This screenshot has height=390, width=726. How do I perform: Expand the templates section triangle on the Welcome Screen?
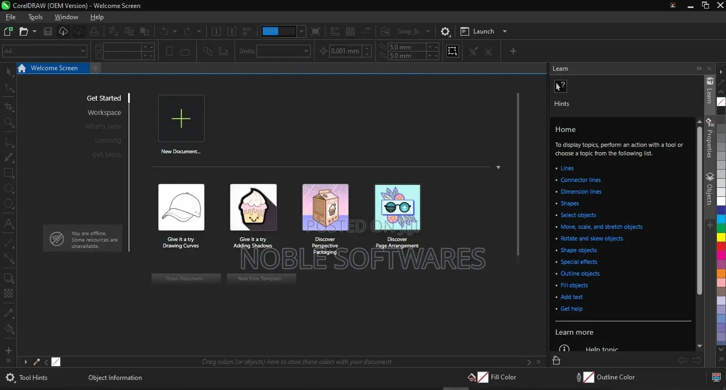click(x=498, y=168)
